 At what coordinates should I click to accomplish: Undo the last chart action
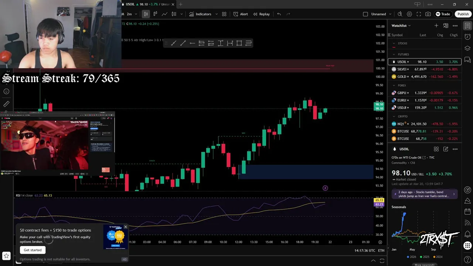click(279, 14)
